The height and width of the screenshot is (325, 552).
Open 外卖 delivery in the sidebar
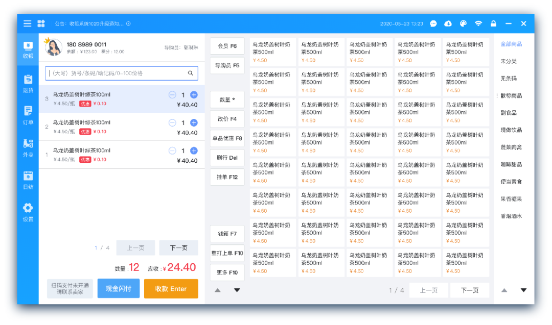point(28,148)
